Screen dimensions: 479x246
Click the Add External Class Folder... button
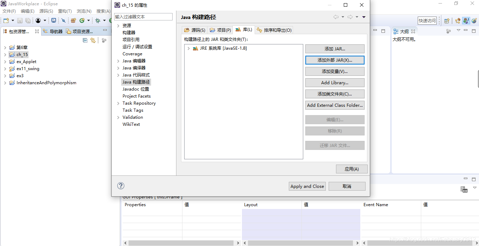335,105
